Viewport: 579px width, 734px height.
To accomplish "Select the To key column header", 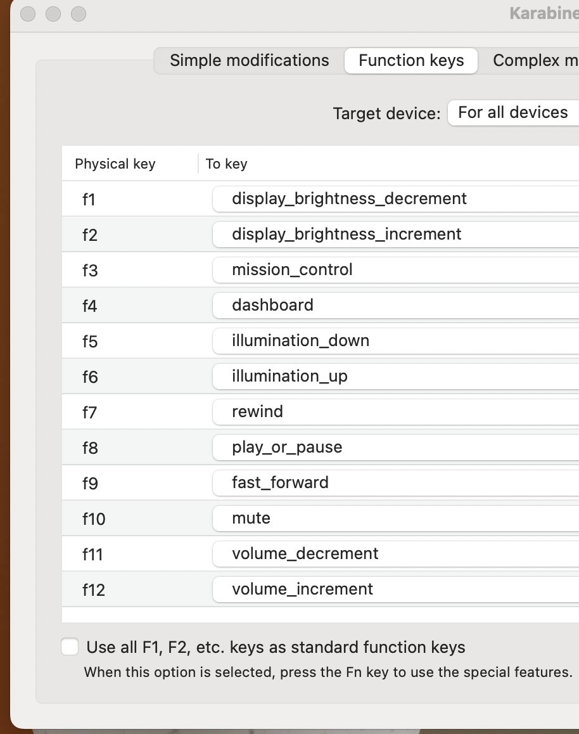I will tap(226, 164).
